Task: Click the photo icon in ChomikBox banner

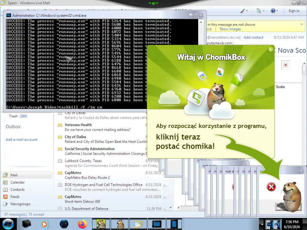Action: [220, 72]
